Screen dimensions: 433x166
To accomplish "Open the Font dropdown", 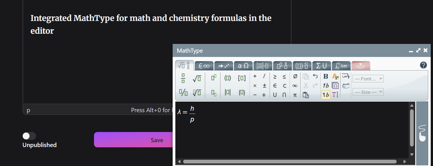I will [x=368, y=79].
